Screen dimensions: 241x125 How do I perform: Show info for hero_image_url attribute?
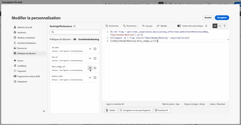[x=95, y=68]
